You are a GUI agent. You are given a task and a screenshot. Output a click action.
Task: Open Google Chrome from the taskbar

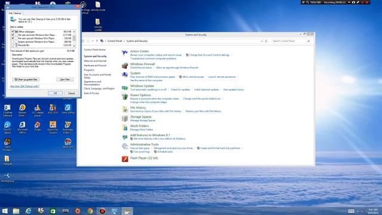click(x=90, y=211)
